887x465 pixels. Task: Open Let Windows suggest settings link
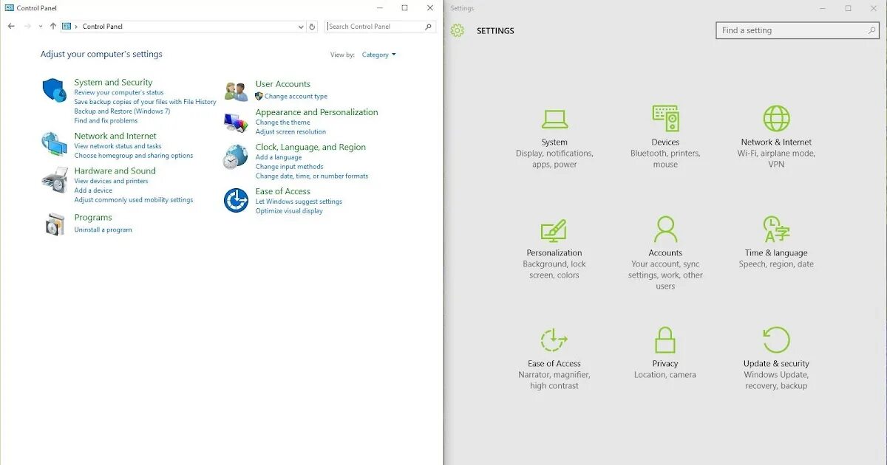pos(299,201)
